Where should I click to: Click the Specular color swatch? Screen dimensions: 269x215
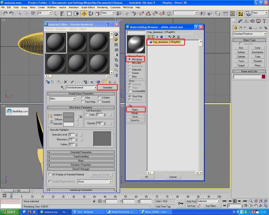[69, 124]
